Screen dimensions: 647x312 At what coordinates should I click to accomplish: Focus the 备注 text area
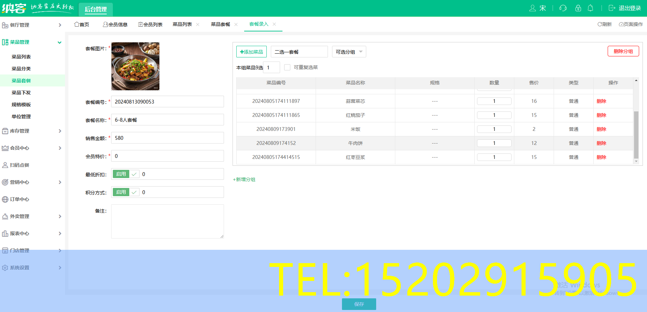pos(168,221)
